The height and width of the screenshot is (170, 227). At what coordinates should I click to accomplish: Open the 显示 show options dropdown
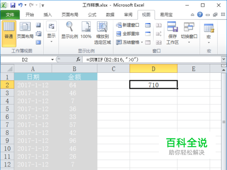click(51, 33)
